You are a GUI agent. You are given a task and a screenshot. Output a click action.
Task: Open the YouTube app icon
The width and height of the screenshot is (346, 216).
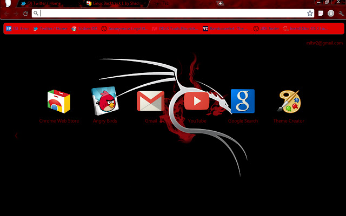[x=197, y=101]
